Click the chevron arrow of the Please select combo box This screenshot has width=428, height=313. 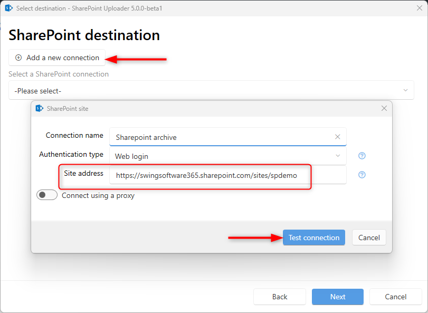click(406, 90)
